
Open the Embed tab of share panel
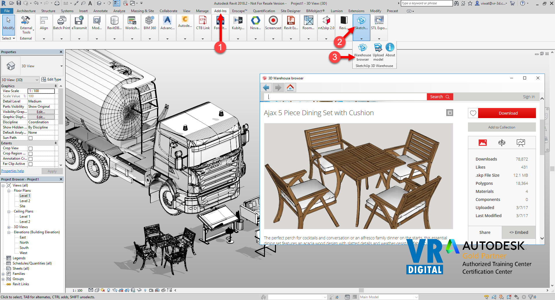(x=519, y=232)
